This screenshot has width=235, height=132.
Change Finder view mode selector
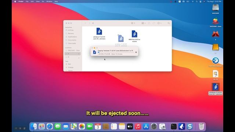point(133,23)
